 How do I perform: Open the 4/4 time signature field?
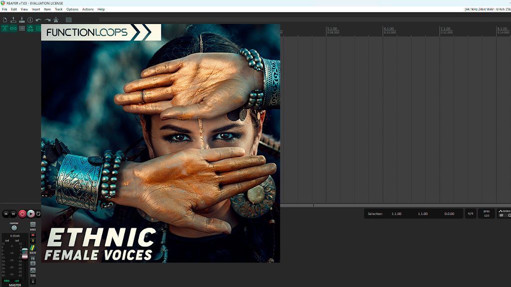click(x=471, y=214)
